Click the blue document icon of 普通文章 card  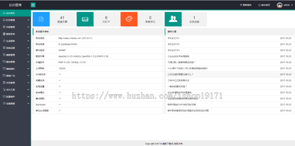(41, 19)
